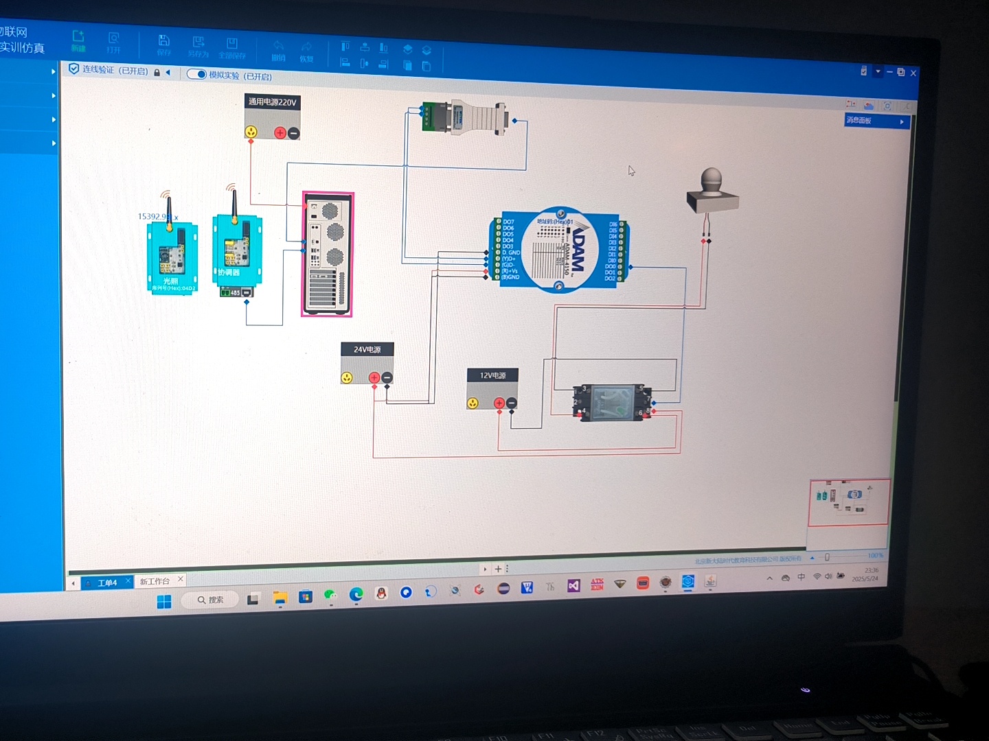Expand the third left sidebar category arrow

54,119
